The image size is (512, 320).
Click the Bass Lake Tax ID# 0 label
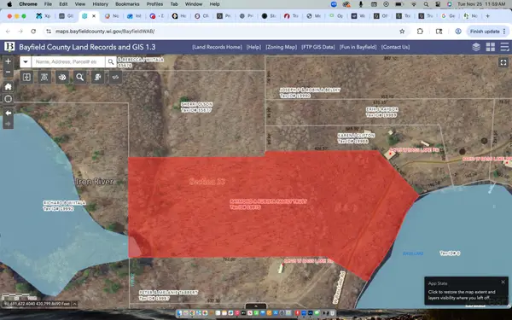(x=450, y=253)
